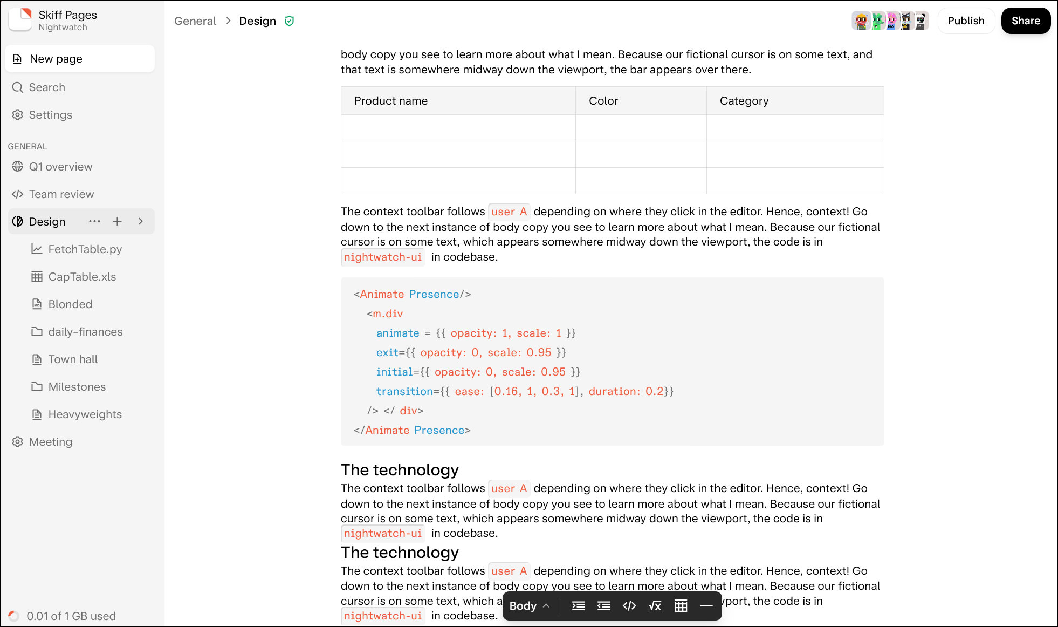1058x627 pixels.
Task: Open Settings from the sidebar
Action: 50,114
